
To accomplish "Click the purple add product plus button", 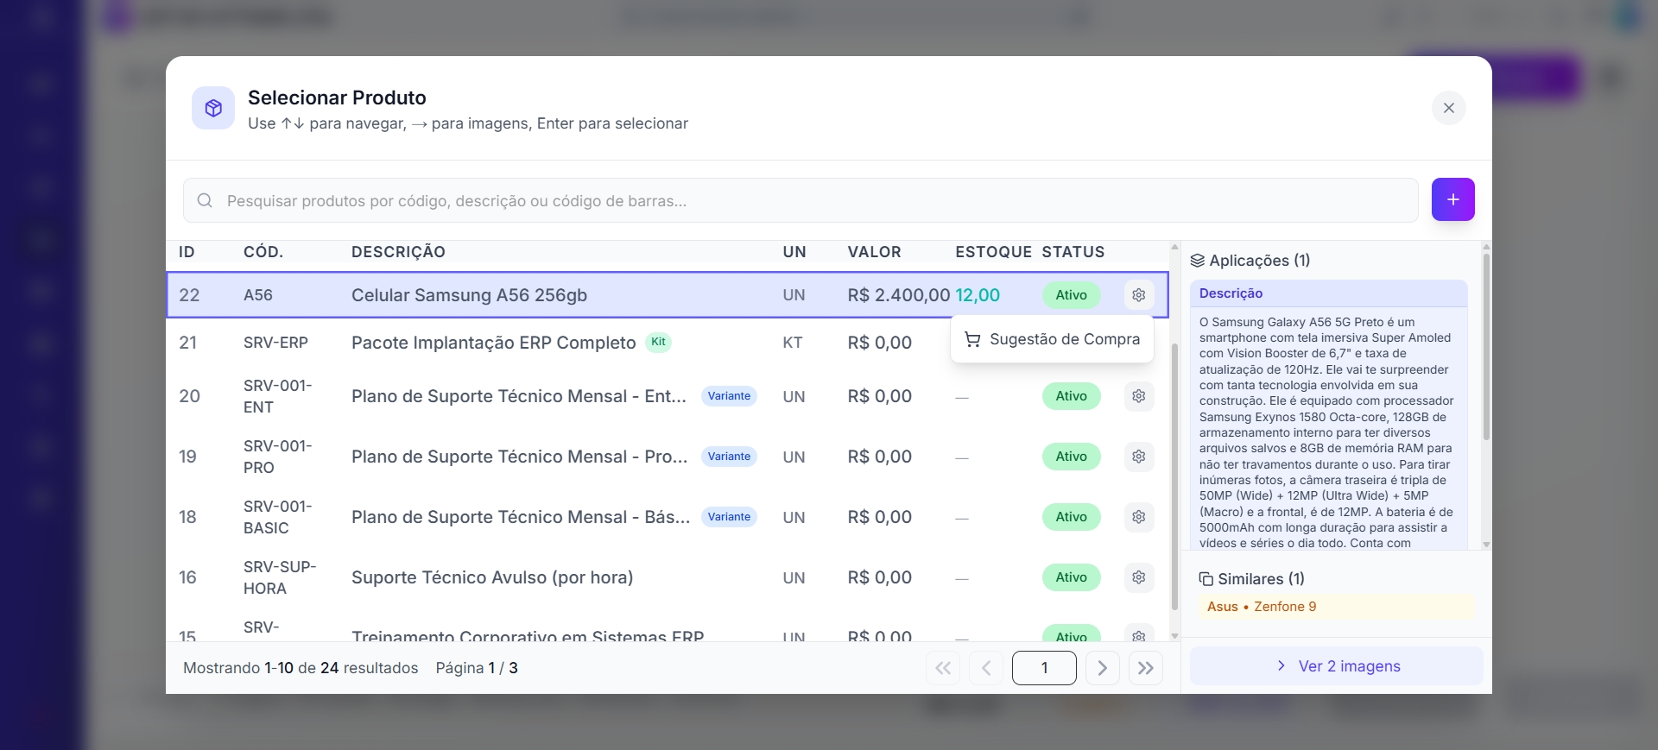I will pyautogui.click(x=1452, y=199).
